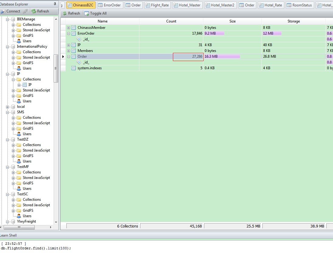Viewport: 333px width, 253px height.
Task: Open the RoomStatus tab
Action: click(300, 5)
